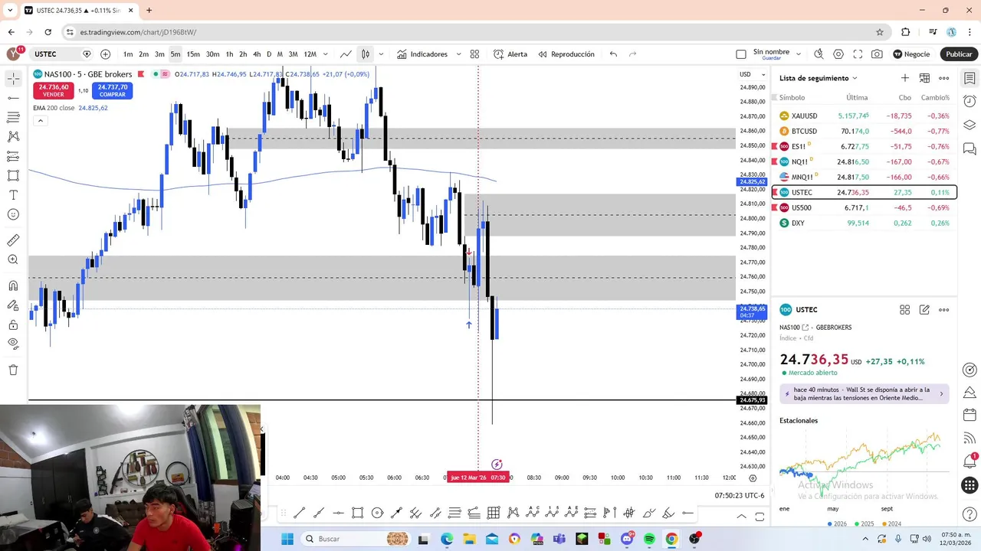The height and width of the screenshot is (551, 981).
Task: Open the 07:50:23 UTC-6 timezone menu
Action: click(740, 495)
